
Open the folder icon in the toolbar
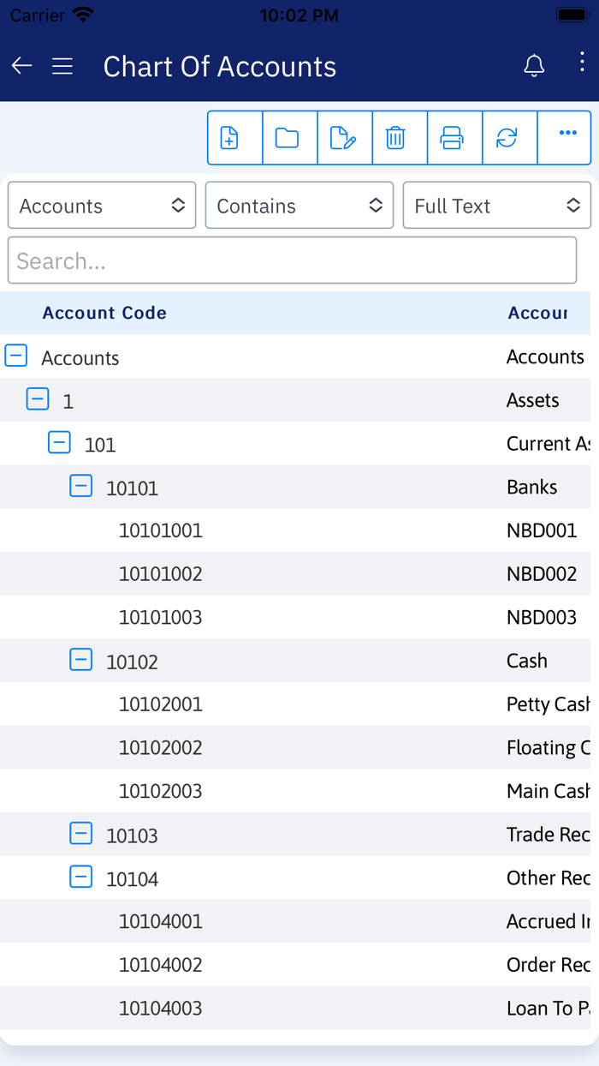click(289, 137)
